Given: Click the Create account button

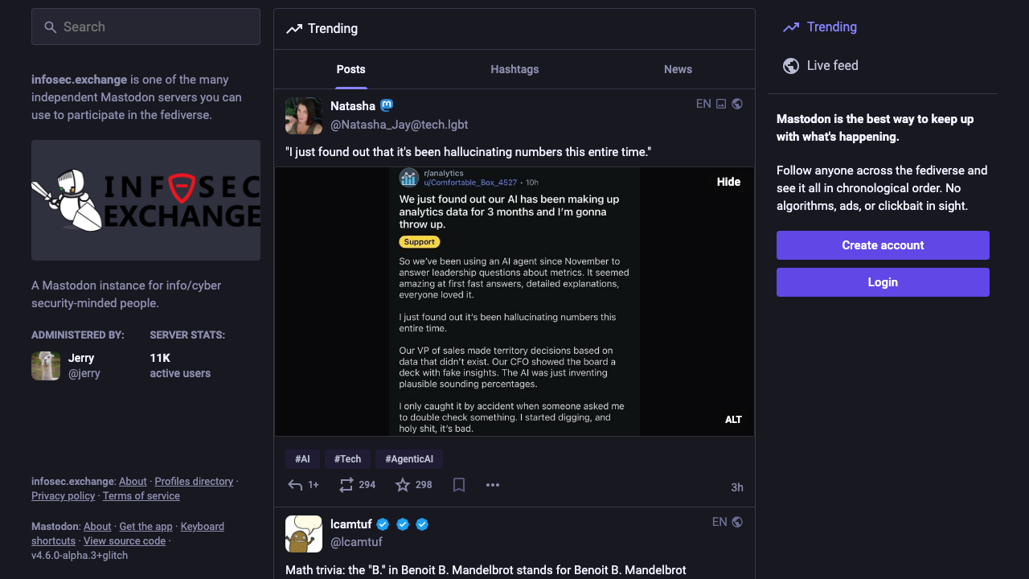Looking at the screenshot, I should [883, 245].
